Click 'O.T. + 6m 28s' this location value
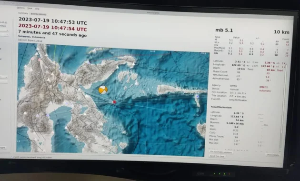Viewport: 300px width, 181px height. pos(238,96)
